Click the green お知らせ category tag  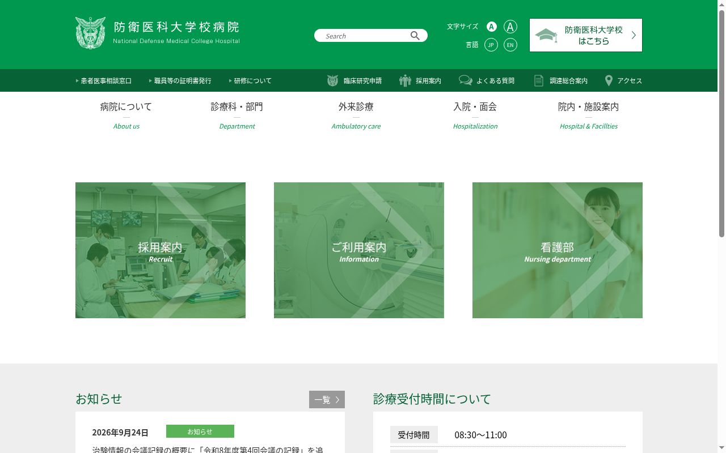200,431
